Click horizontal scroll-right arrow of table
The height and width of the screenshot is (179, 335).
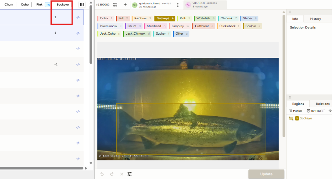[x=86, y=168]
